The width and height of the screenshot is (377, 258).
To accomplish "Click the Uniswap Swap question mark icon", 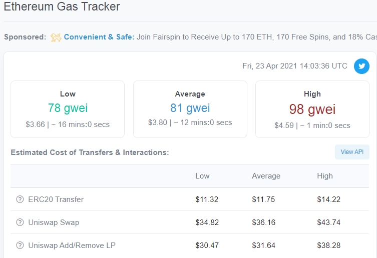I will click(x=20, y=222).
